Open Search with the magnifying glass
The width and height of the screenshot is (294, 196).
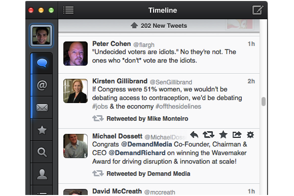(x=42, y=152)
